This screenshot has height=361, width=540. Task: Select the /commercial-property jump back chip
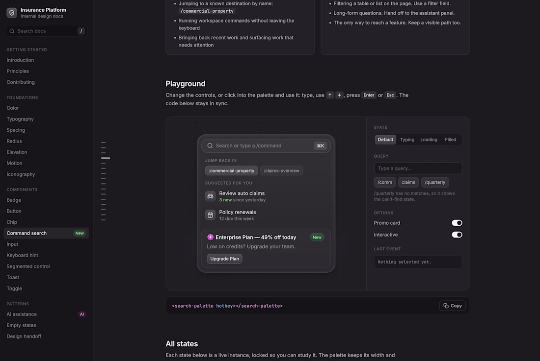coord(231,171)
